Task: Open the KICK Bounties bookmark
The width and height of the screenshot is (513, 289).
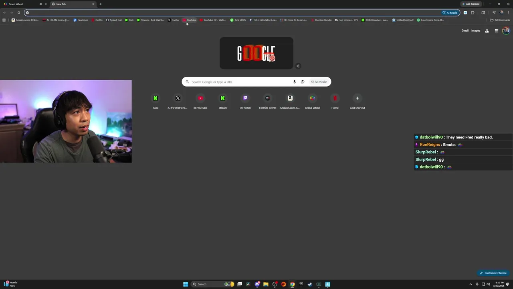Action: coord(375,20)
